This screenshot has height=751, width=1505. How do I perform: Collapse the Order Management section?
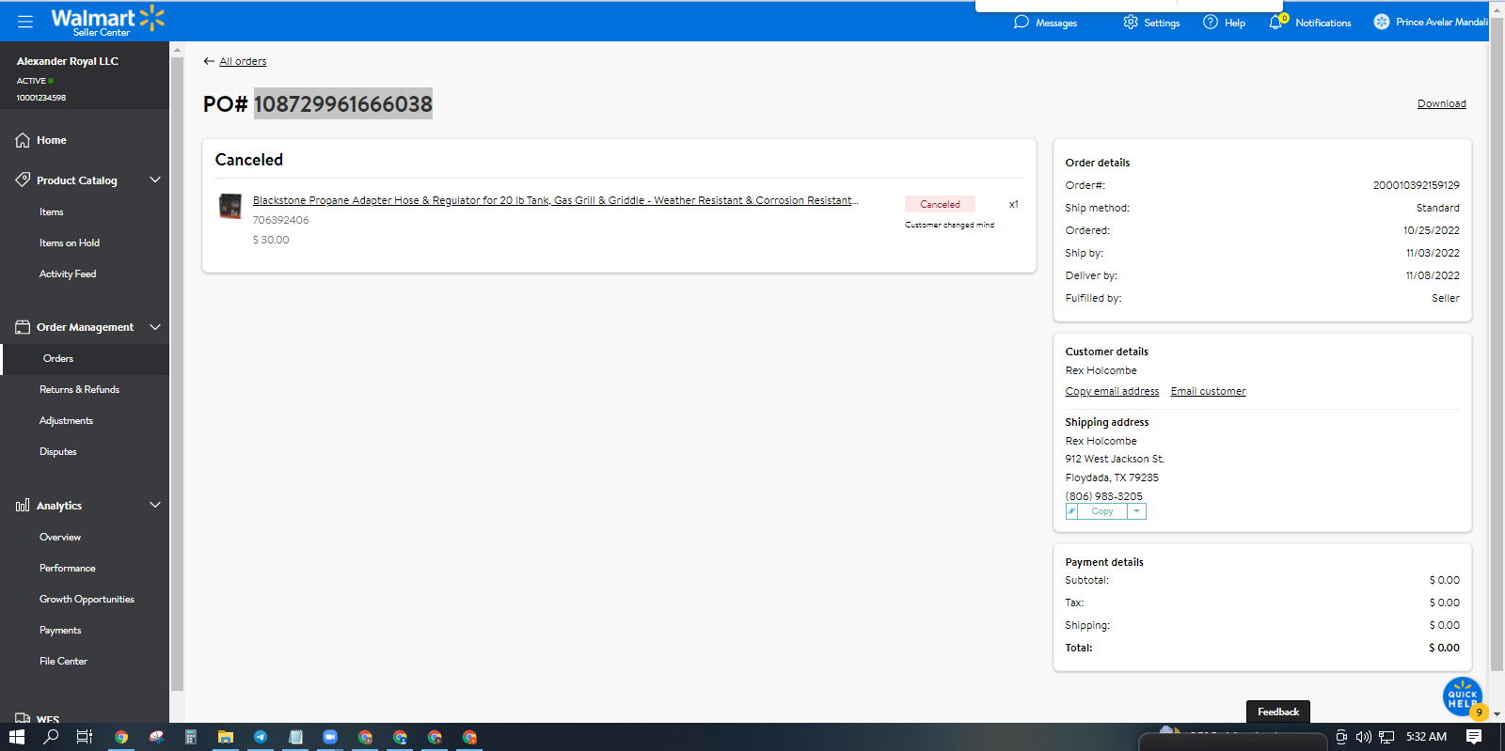(x=155, y=327)
